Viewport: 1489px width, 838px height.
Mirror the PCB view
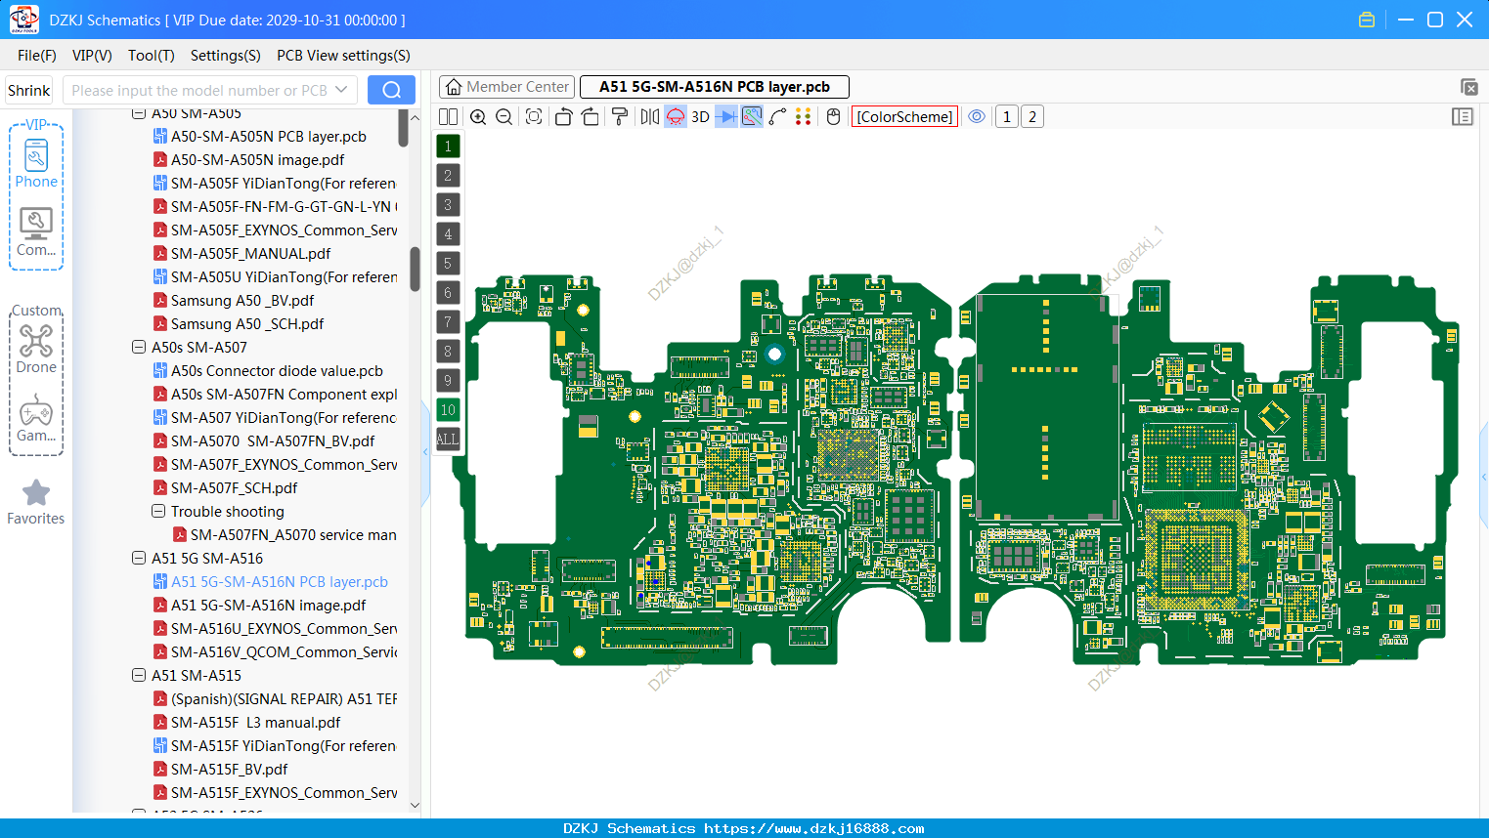[x=650, y=117]
